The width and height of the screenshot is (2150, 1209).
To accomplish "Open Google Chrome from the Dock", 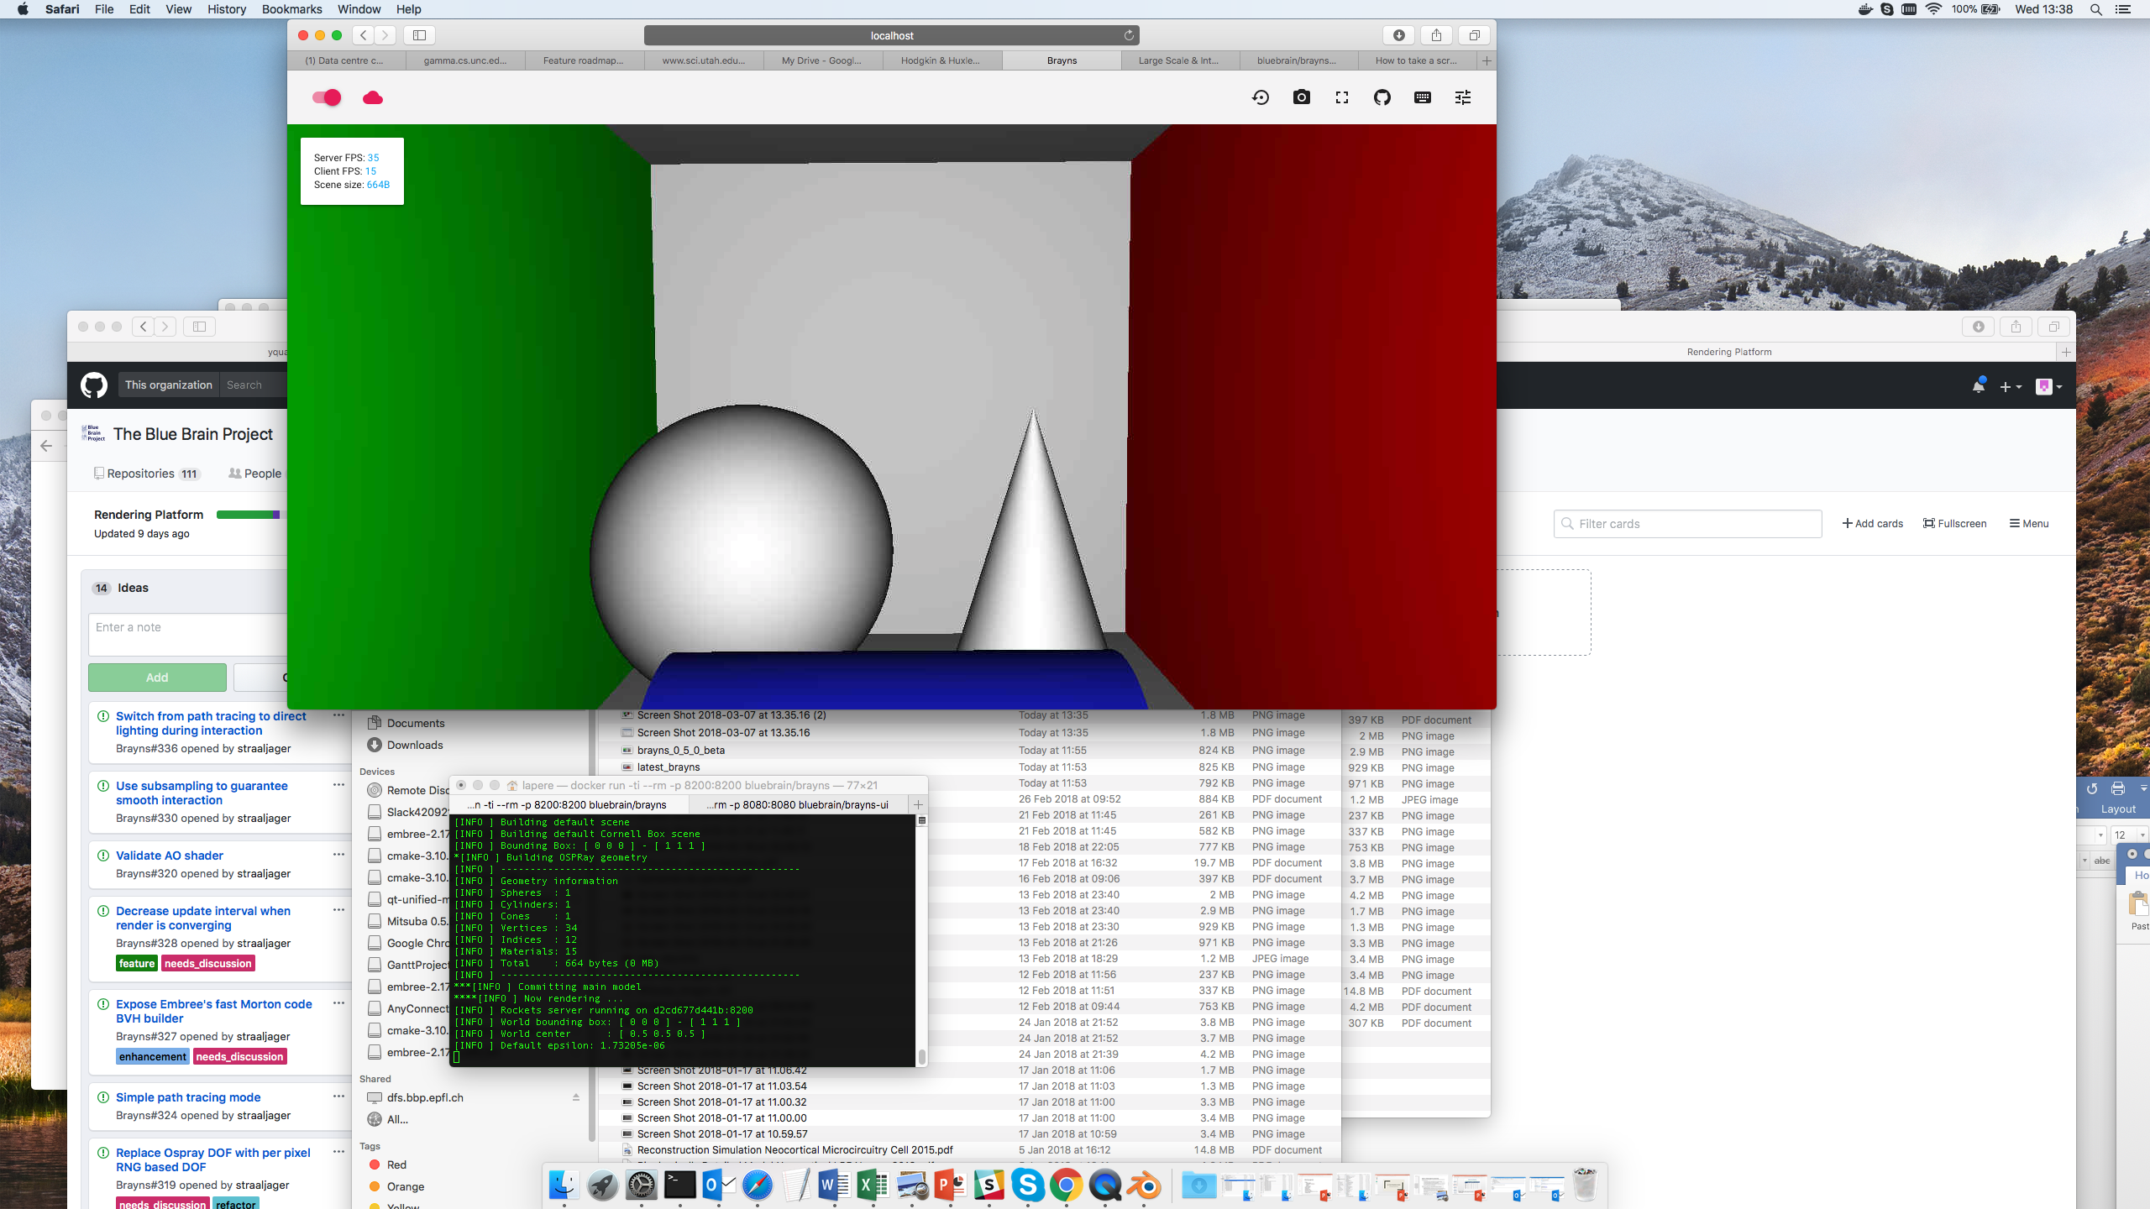I will pos(1066,1186).
